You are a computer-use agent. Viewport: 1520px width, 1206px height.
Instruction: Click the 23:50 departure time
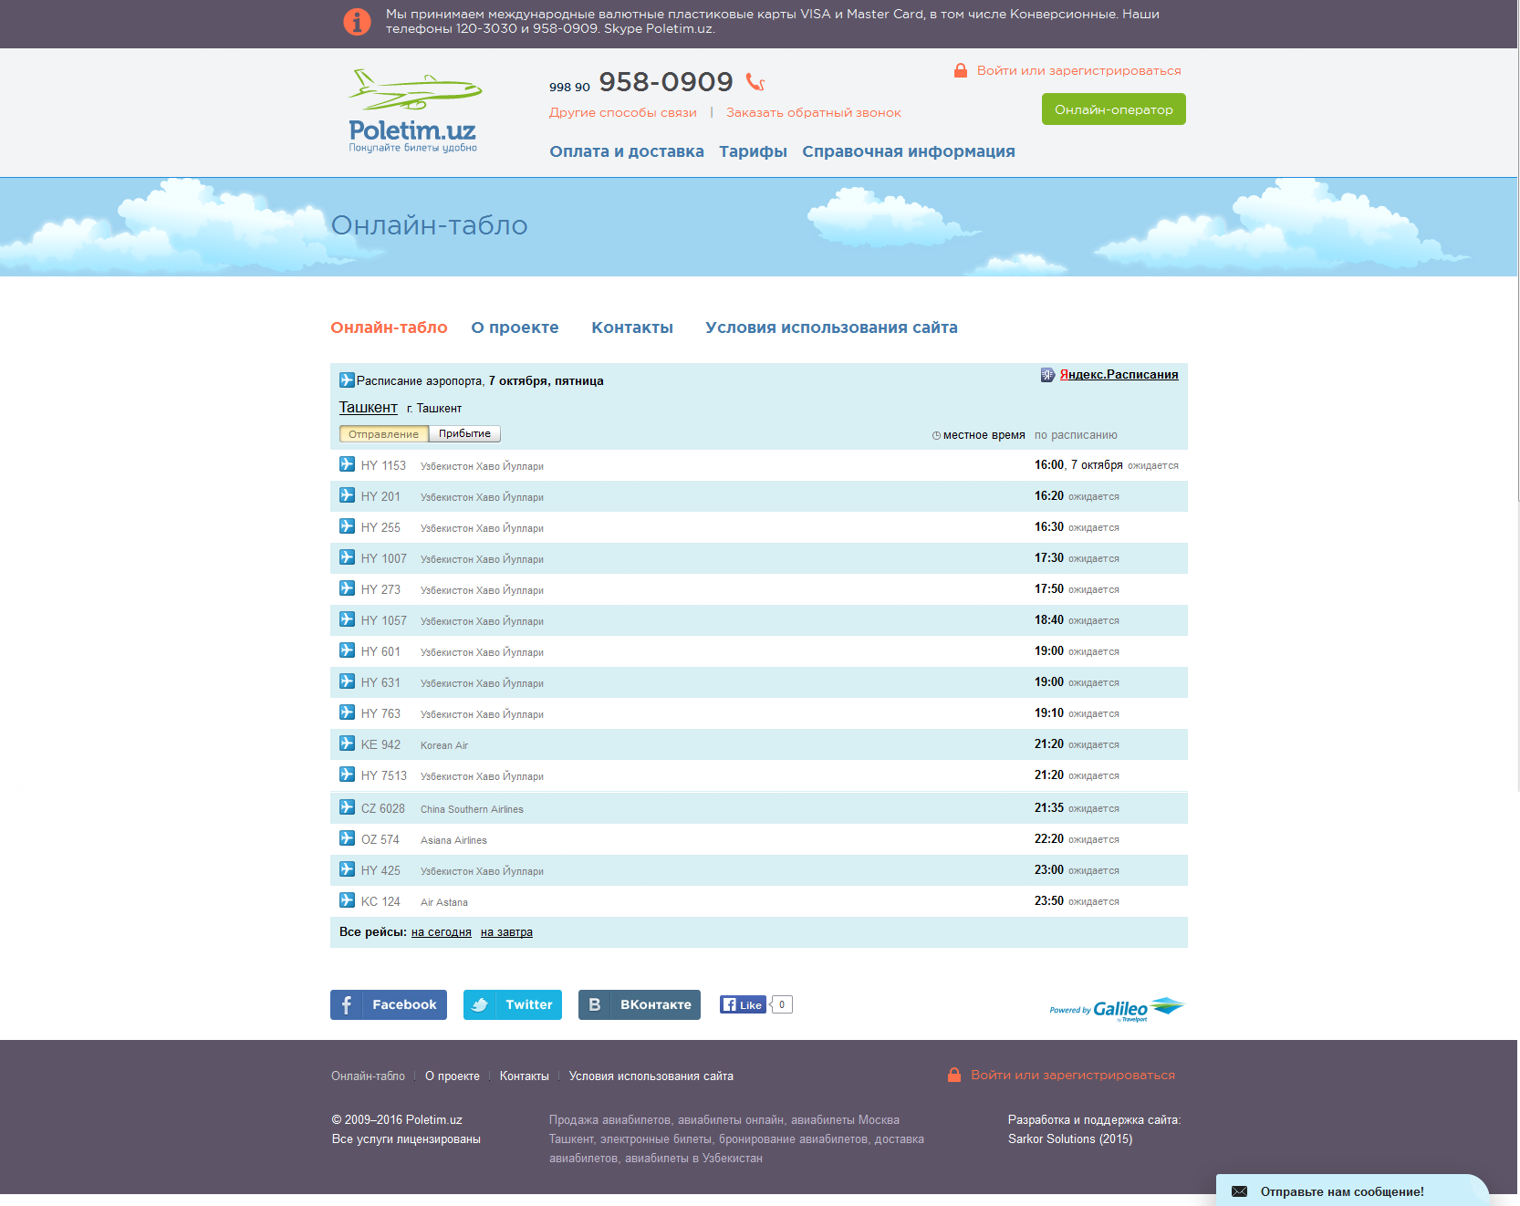[1049, 900]
